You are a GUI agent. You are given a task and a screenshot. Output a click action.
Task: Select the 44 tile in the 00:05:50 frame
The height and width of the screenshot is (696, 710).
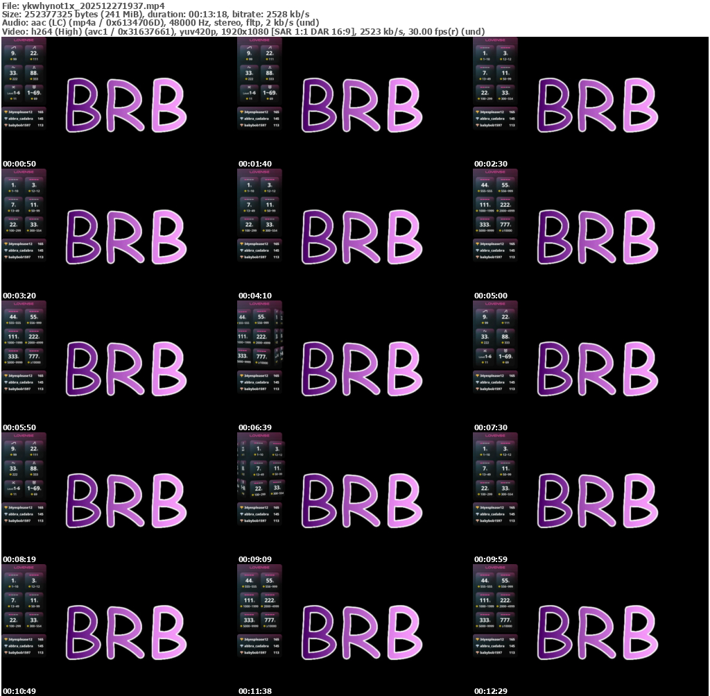[x=13, y=317]
